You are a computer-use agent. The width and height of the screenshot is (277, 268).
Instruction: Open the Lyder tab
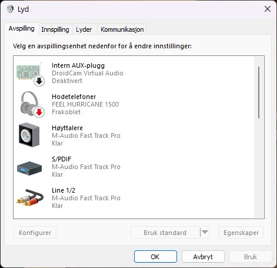(x=84, y=29)
